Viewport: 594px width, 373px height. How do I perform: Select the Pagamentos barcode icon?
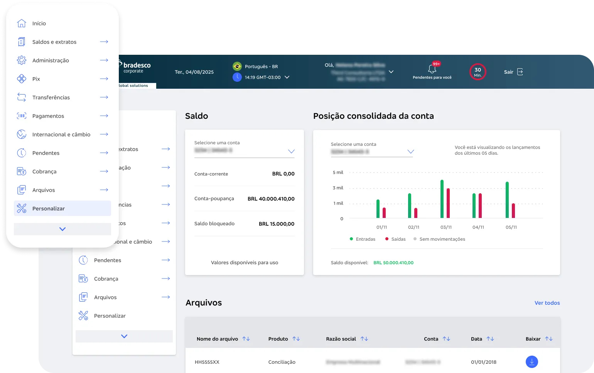pyautogui.click(x=21, y=116)
